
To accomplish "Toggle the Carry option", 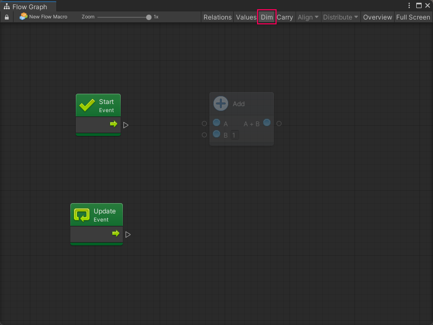I will [285, 17].
